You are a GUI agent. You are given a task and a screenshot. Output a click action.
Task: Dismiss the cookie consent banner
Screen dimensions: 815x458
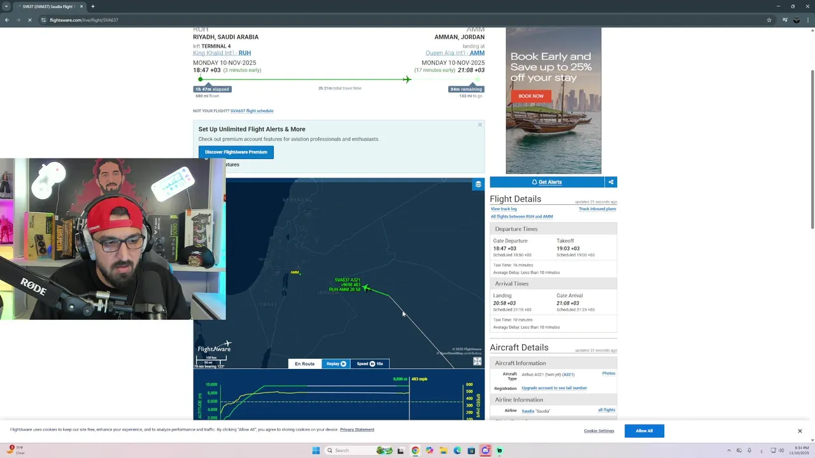pyautogui.click(x=800, y=431)
